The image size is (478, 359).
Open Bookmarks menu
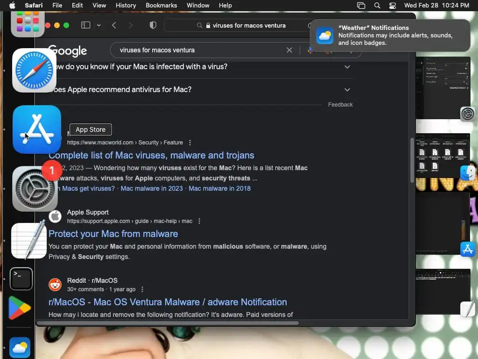161,6
